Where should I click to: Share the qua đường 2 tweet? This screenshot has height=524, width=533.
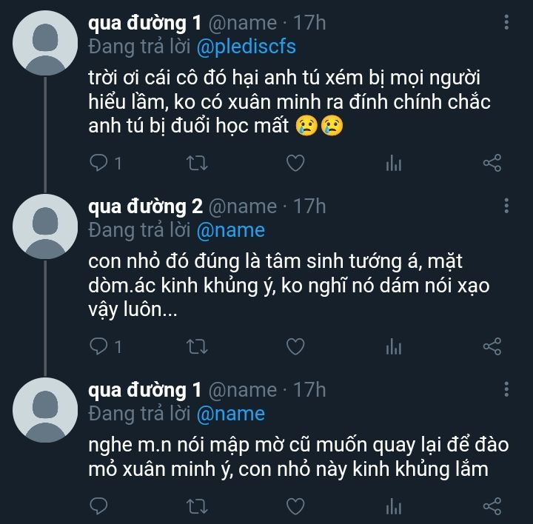[x=492, y=346]
